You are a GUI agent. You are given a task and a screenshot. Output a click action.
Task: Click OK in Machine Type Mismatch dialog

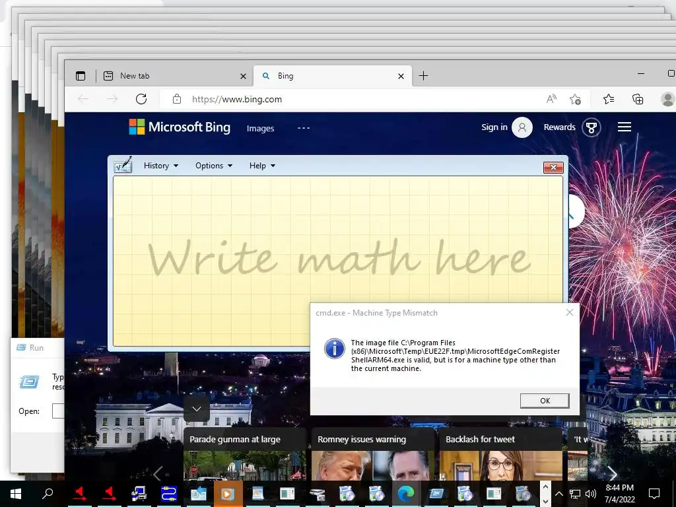[545, 401]
